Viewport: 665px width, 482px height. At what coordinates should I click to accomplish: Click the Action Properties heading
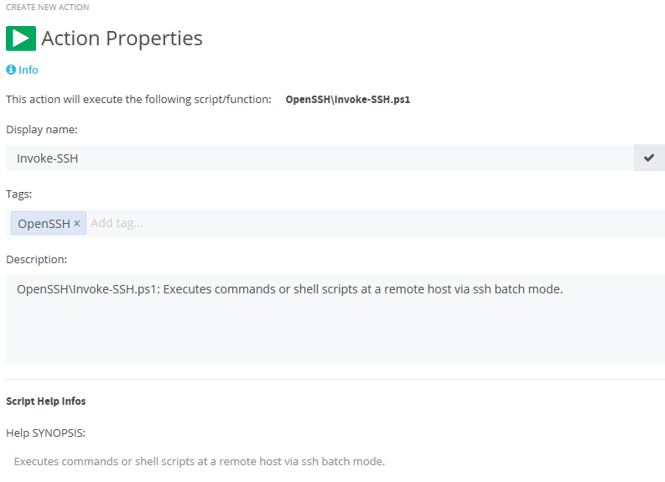coord(122,39)
